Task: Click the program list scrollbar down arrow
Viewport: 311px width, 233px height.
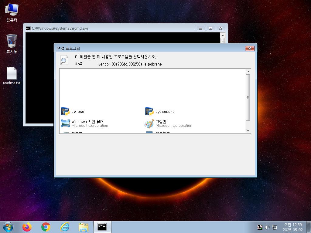Action: [248, 131]
